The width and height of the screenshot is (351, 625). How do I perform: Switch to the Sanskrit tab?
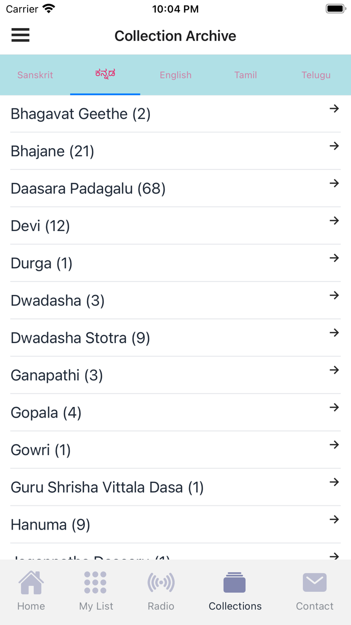(x=35, y=75)
